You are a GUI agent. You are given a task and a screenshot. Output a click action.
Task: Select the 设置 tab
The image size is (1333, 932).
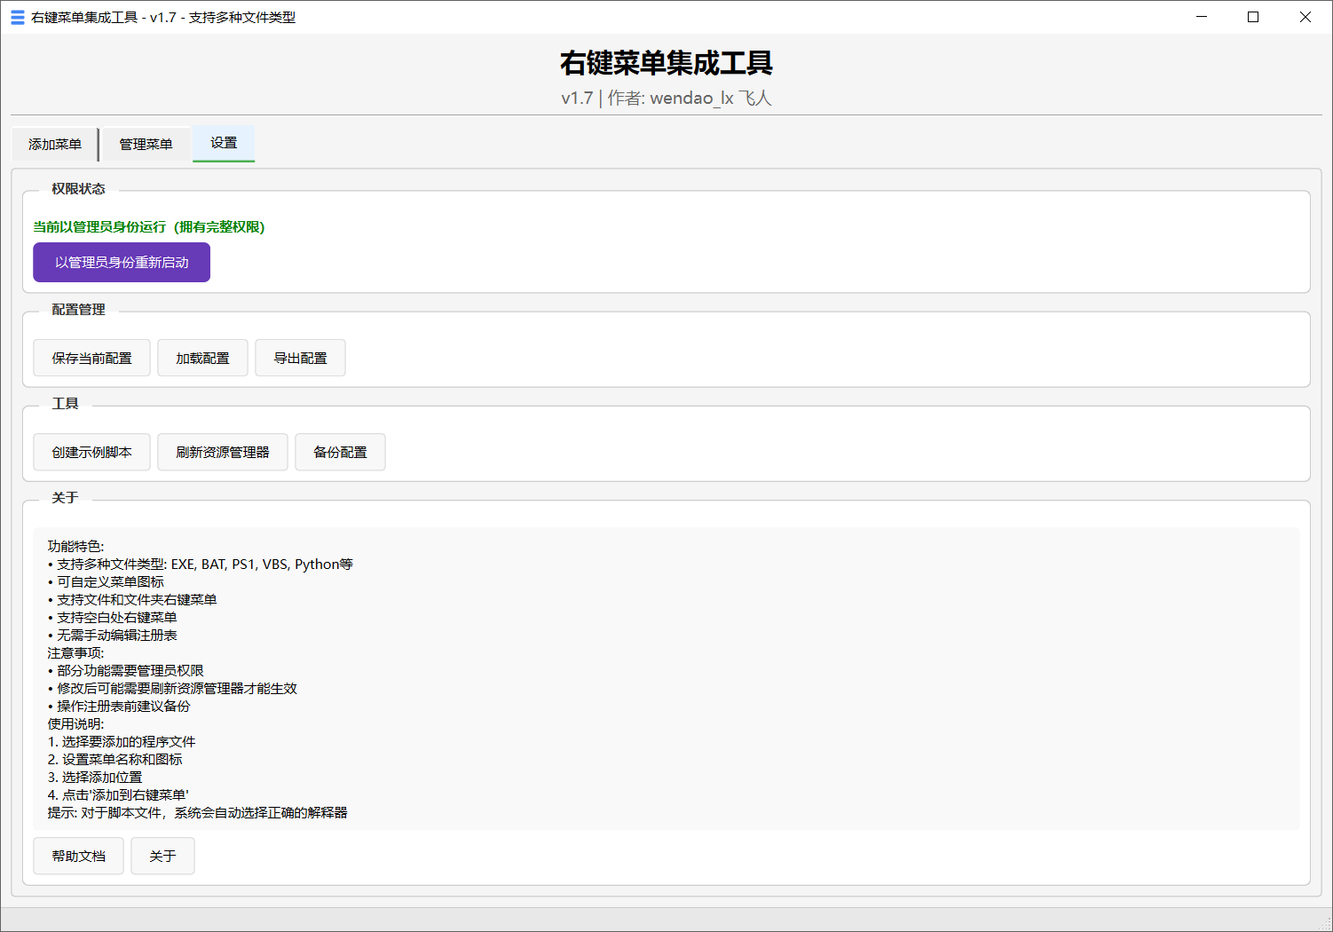[223, 144]
